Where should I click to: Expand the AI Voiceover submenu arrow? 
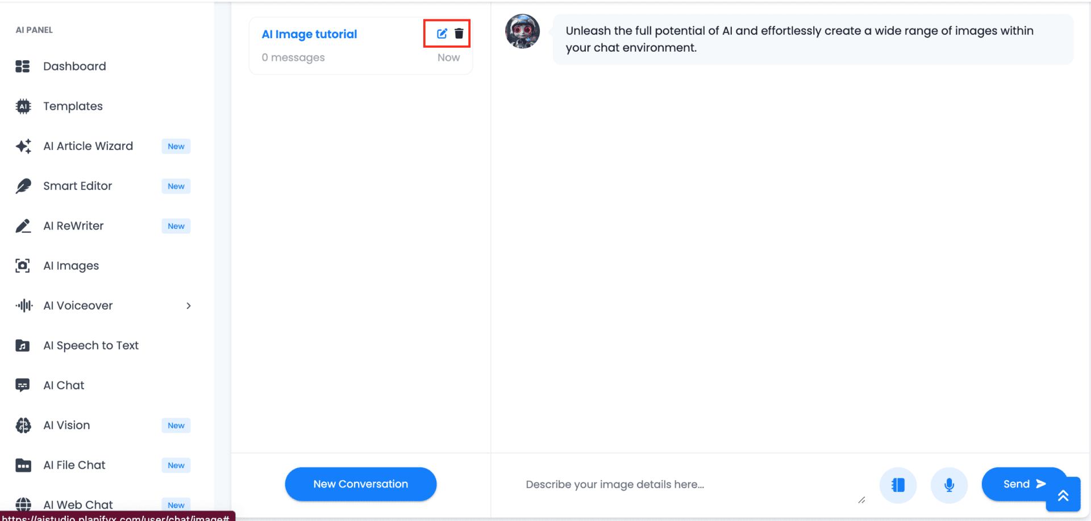pyautogui.click(x=189, y=306)
